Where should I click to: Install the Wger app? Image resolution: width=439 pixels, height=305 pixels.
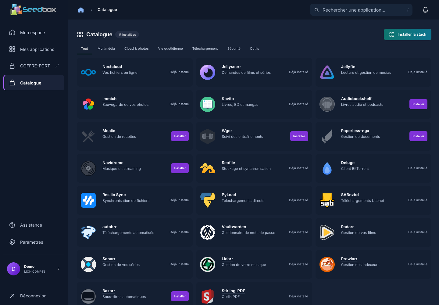tap(299, 136)
